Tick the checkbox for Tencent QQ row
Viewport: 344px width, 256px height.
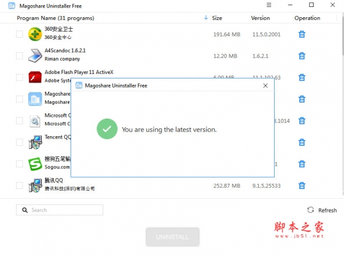click(19, 142)
